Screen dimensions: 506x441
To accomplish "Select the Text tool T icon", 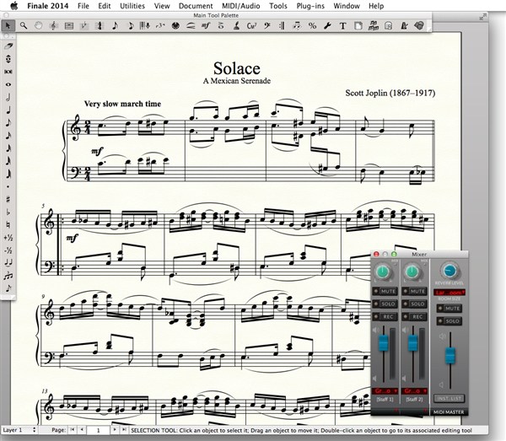I will tap(342, 25).
